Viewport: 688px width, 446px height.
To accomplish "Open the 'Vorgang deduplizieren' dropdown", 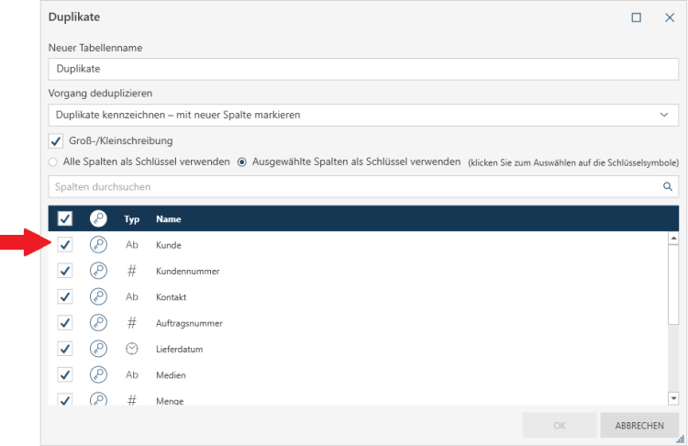I will click(x=363, y=115).
